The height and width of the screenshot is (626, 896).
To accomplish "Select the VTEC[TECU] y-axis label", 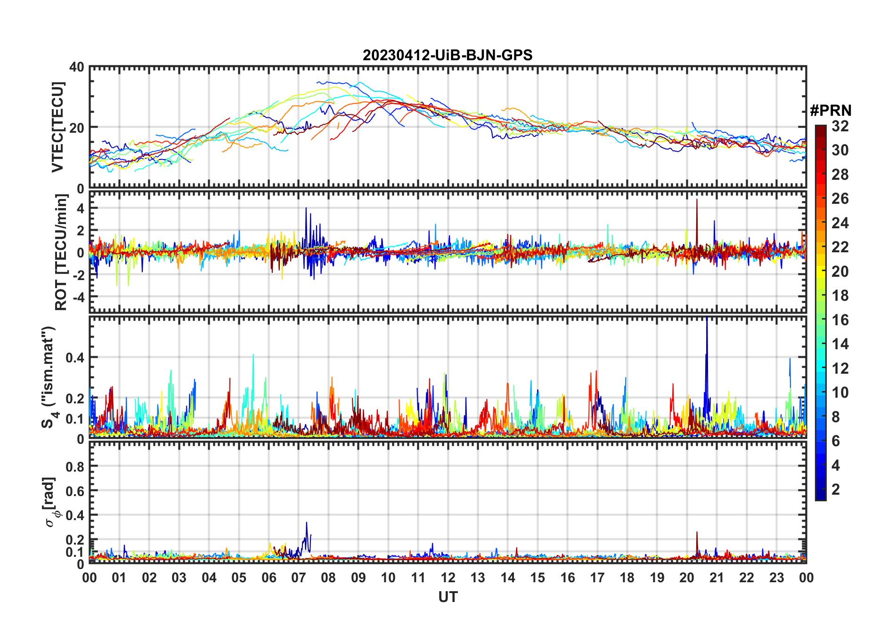I will [57, 127].
